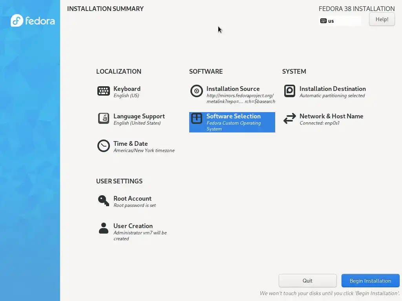The width and height of the screenshot is (402, 301).
Task: Click the Installation Source disc icon
Action: (x=197, y=91)
